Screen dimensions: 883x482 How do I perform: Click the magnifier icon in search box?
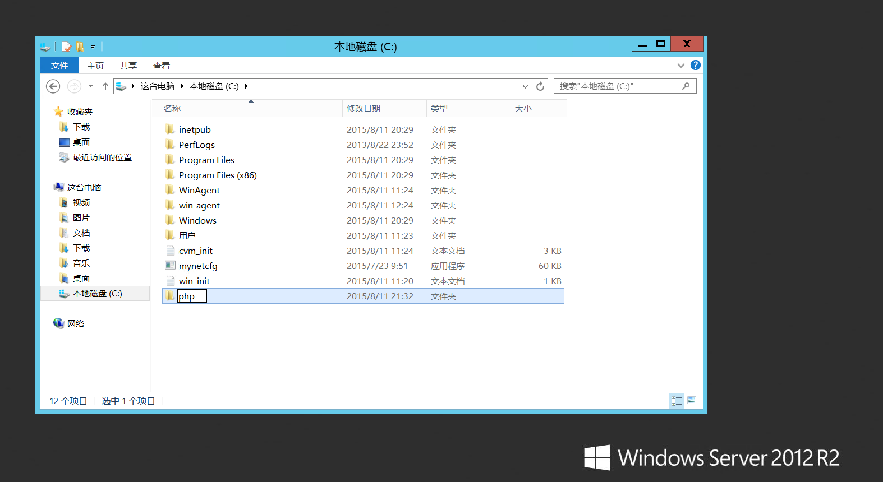click(x=686, y=86)
